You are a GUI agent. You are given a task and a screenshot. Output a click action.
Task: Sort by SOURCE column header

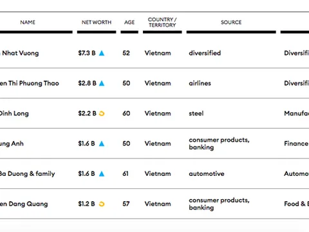[231, 23]
